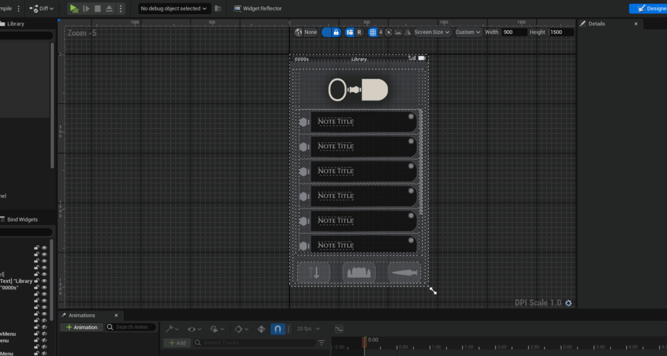The height and width of the screenshot is (356, 667).
Task: Click the DPI Scale settings gear
Action: pyautogui.click(x=569, y=303)
